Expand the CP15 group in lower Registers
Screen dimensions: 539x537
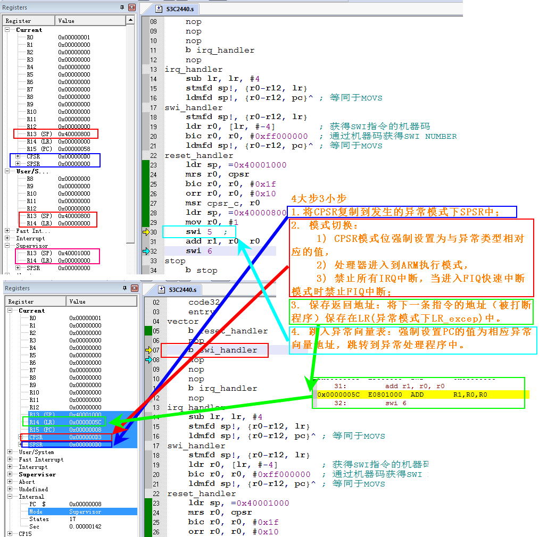tap(10, 534)
